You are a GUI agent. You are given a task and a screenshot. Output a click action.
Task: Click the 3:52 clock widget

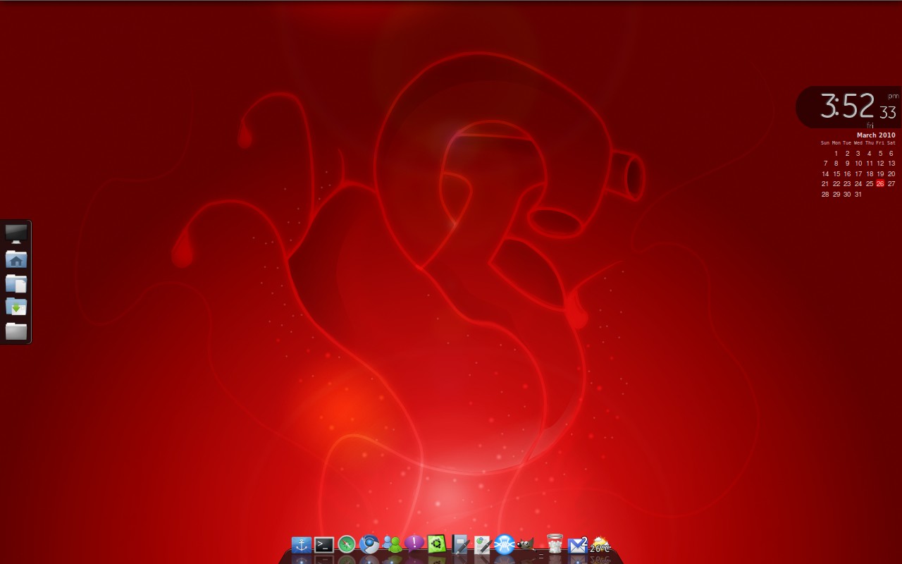(849, 107)
